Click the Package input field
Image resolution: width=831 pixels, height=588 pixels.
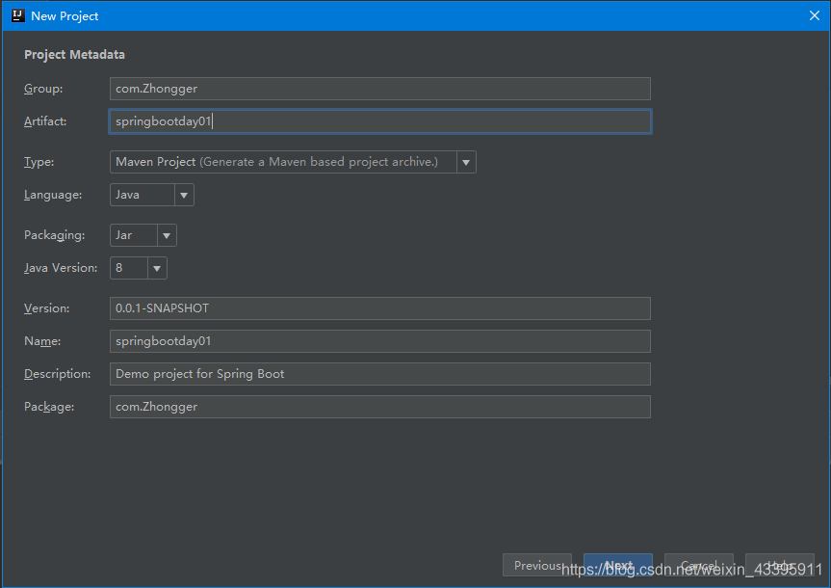[x=380, y=407]
